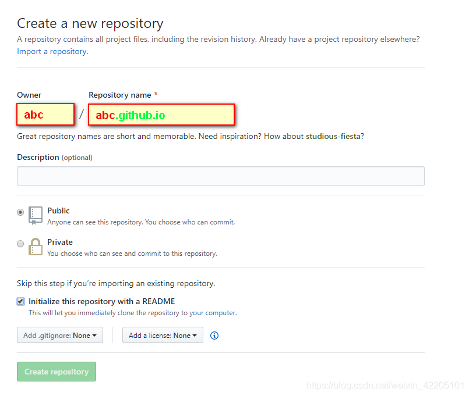Click the Private option label
Viewport: 469px width, 396px height.
pos(60,242)
